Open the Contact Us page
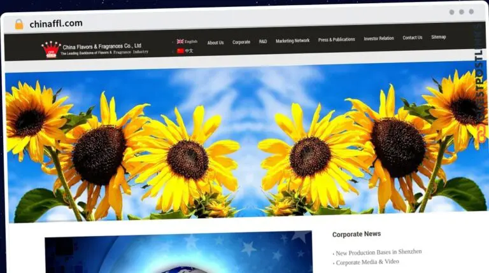489x273 pixels. coord(413,38)
